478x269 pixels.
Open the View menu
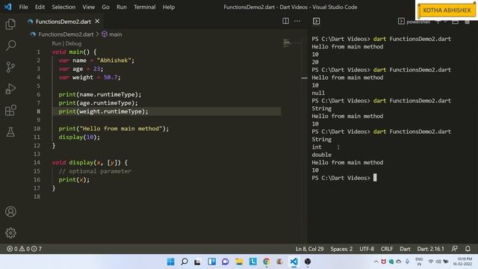tap(88, 7)
